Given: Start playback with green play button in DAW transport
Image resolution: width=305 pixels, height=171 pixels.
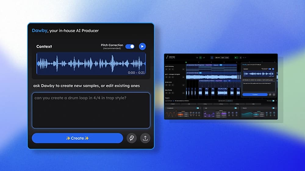Looking at the screenshot, I should click(200, 57).
